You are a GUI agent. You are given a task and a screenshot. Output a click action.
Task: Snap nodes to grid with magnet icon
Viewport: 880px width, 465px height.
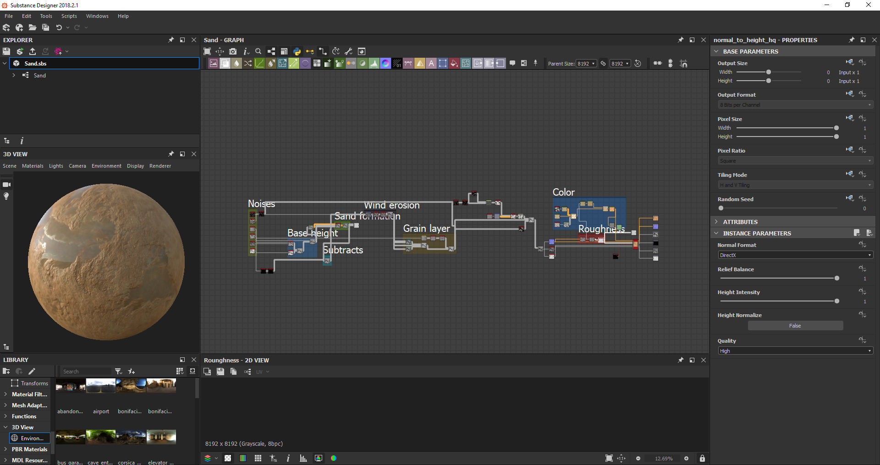coord(684,63)
